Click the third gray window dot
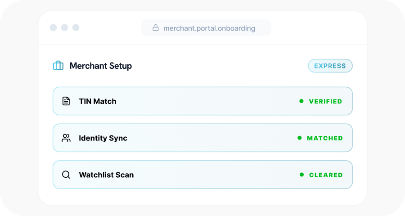The image size is (405, 216). [76, 27]
